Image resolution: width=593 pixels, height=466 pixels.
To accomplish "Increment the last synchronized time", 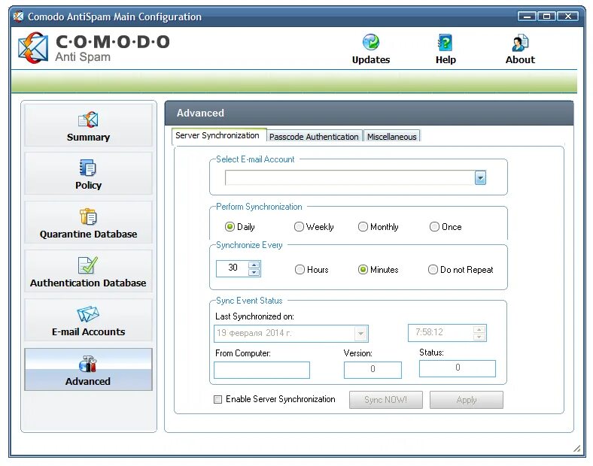I will [x=479, y=329].
